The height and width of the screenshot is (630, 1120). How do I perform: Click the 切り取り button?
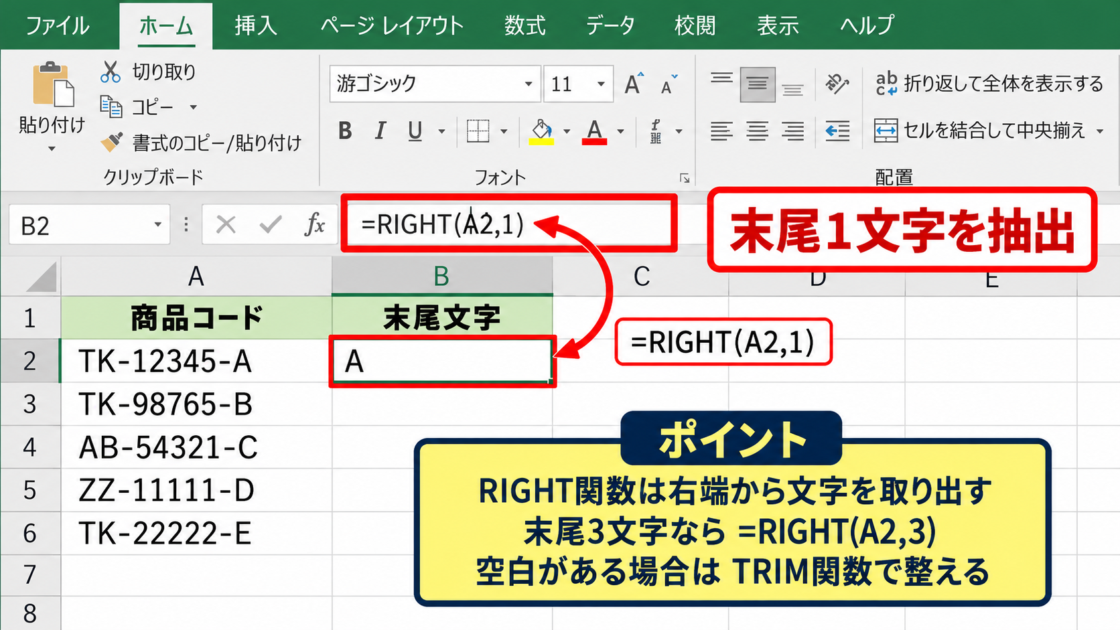(148, 72)
